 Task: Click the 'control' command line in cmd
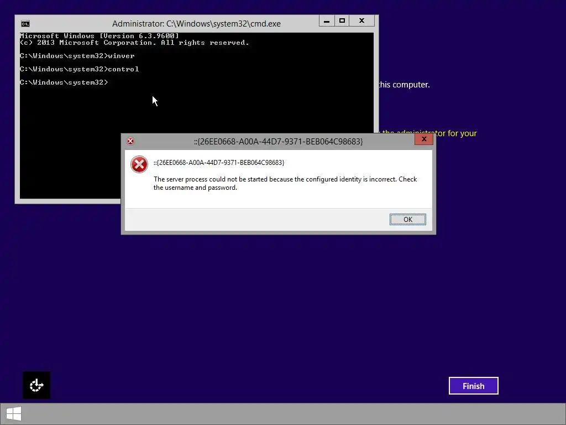point(80,69)
